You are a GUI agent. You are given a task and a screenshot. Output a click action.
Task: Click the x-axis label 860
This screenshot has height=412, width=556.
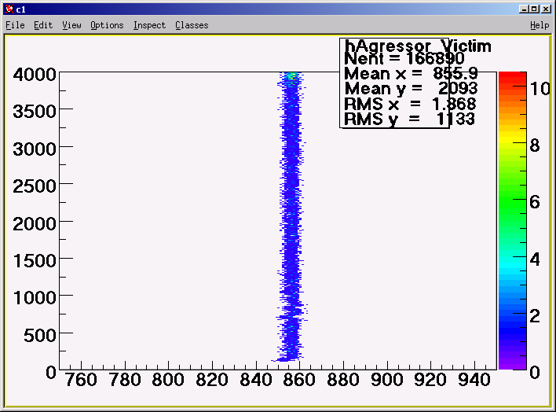(299, 380)
